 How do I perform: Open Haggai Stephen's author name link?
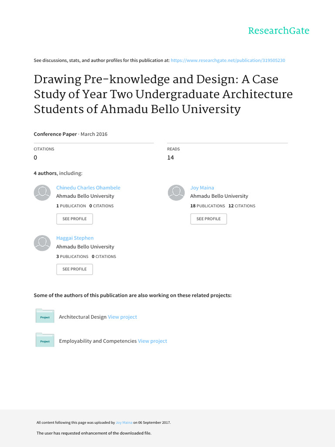(75, 238)
